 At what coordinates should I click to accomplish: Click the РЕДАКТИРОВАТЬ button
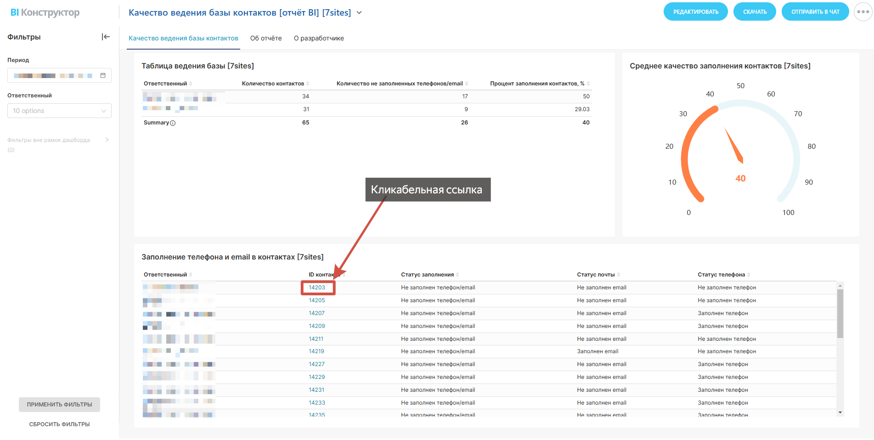tap(695, 12)
